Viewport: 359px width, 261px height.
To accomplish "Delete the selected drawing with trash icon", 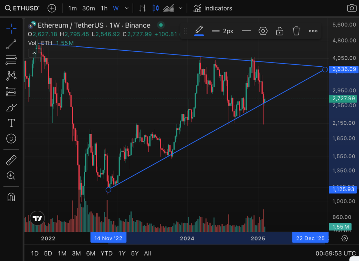I will coord(296,31).
